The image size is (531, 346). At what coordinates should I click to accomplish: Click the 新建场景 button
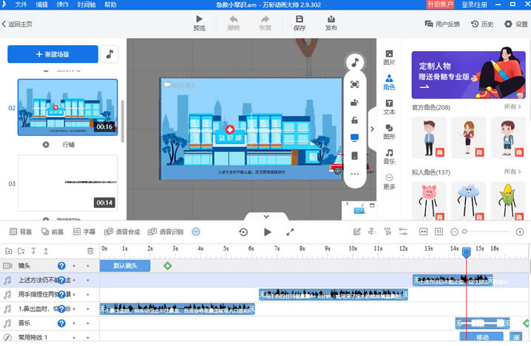click(53, 54)
